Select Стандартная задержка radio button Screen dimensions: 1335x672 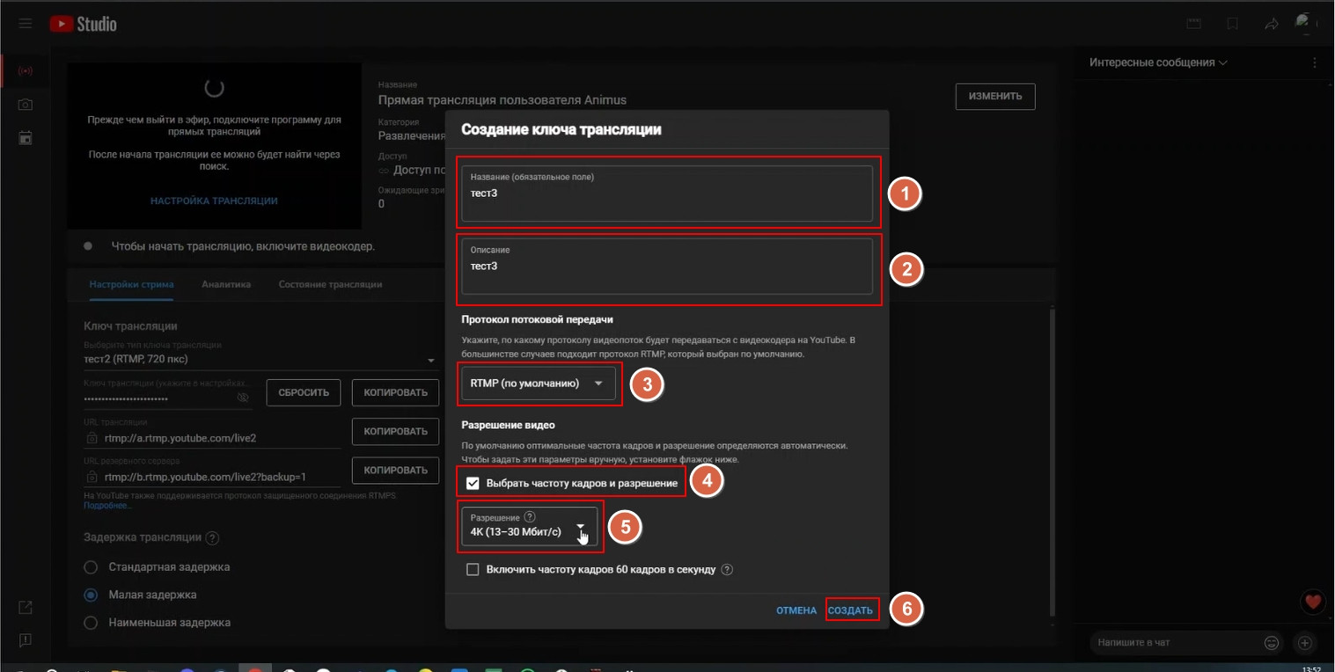pyautogui.click(x=90, y=566)
